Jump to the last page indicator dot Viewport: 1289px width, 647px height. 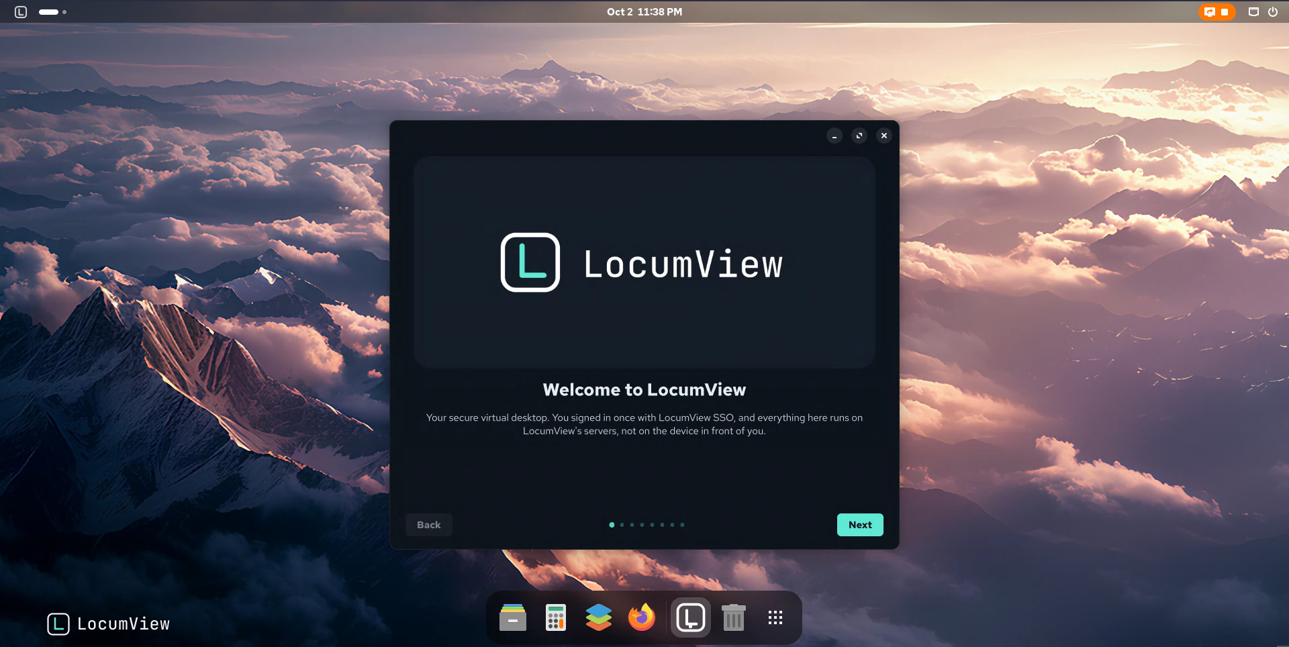coord(682,525)
